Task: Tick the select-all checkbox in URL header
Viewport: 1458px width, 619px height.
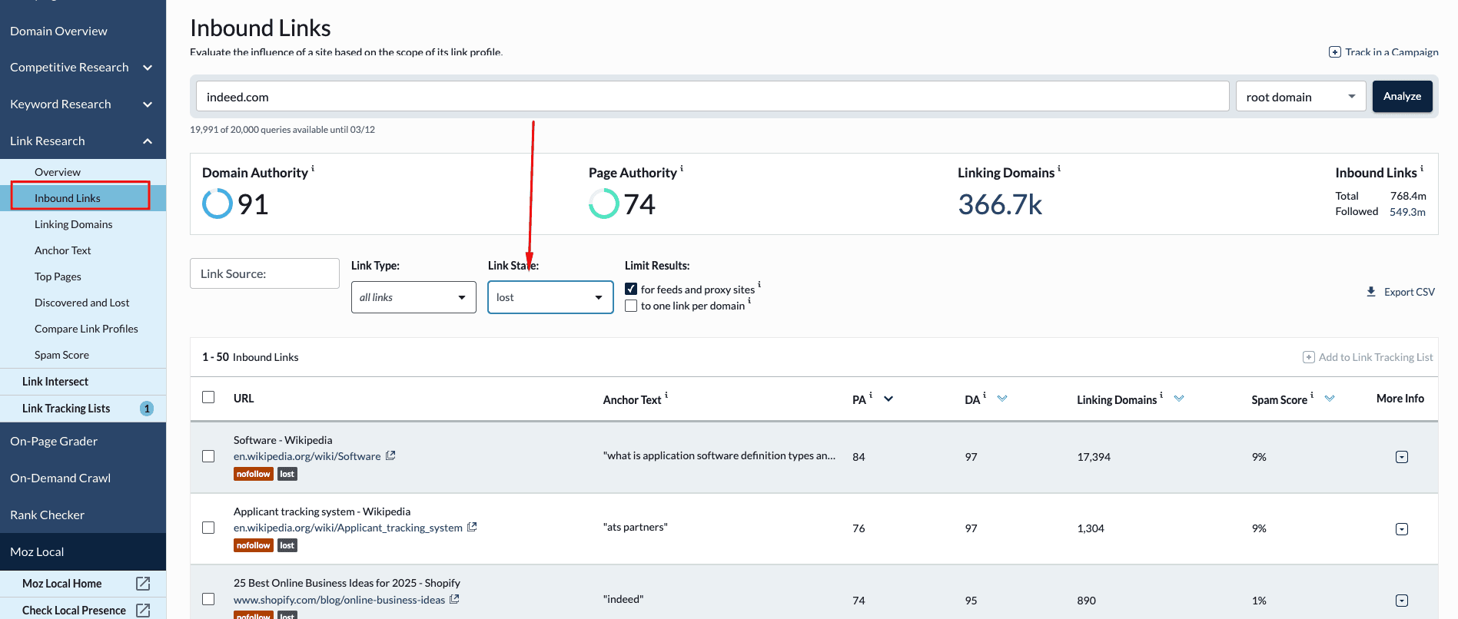Action: pyautogui.click(x=208, y=397)
